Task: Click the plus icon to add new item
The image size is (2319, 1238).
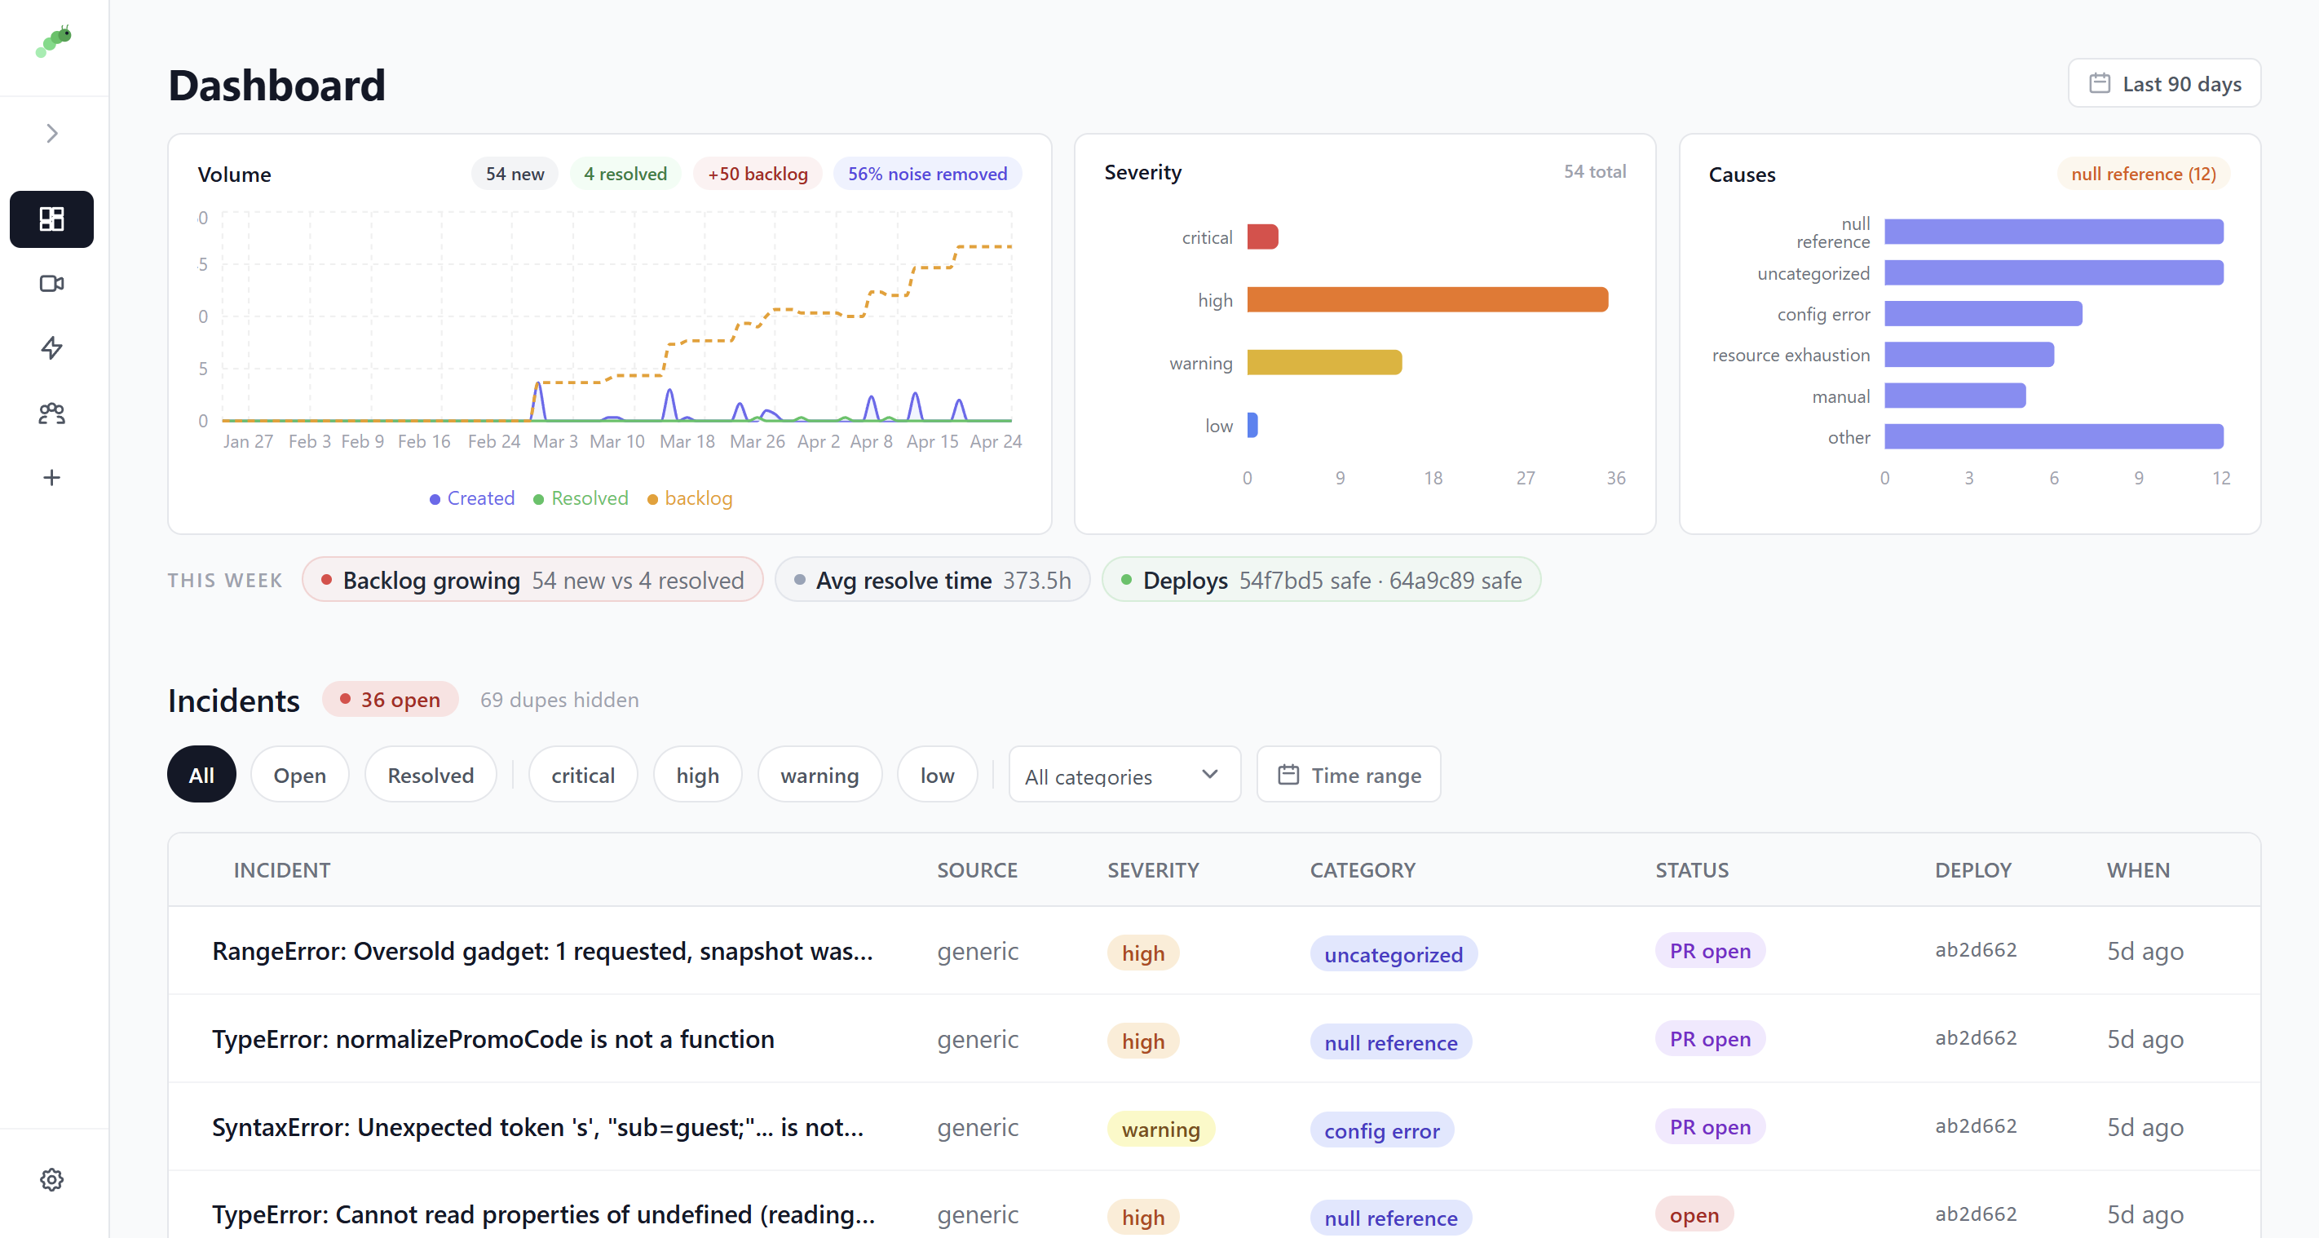Action: [51, 477]
